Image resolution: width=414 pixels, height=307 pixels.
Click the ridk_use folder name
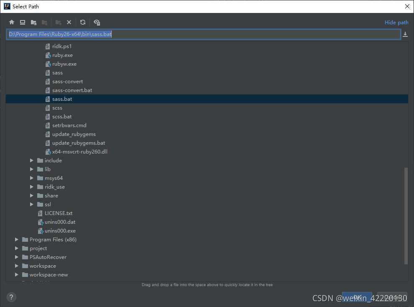tap(55, 187)
